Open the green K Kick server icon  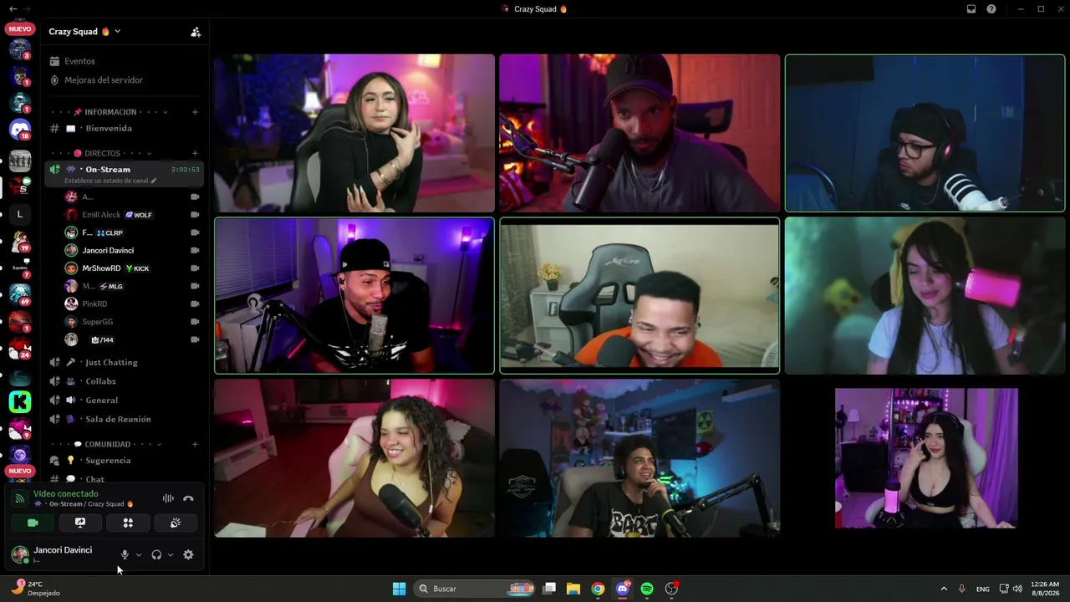point(20,401)
